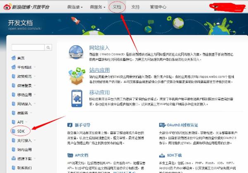The width and height of the screenshot is (248, 173).
Task: Open the 文档 tab in top navigation
Action: click(x=117, y=7)
